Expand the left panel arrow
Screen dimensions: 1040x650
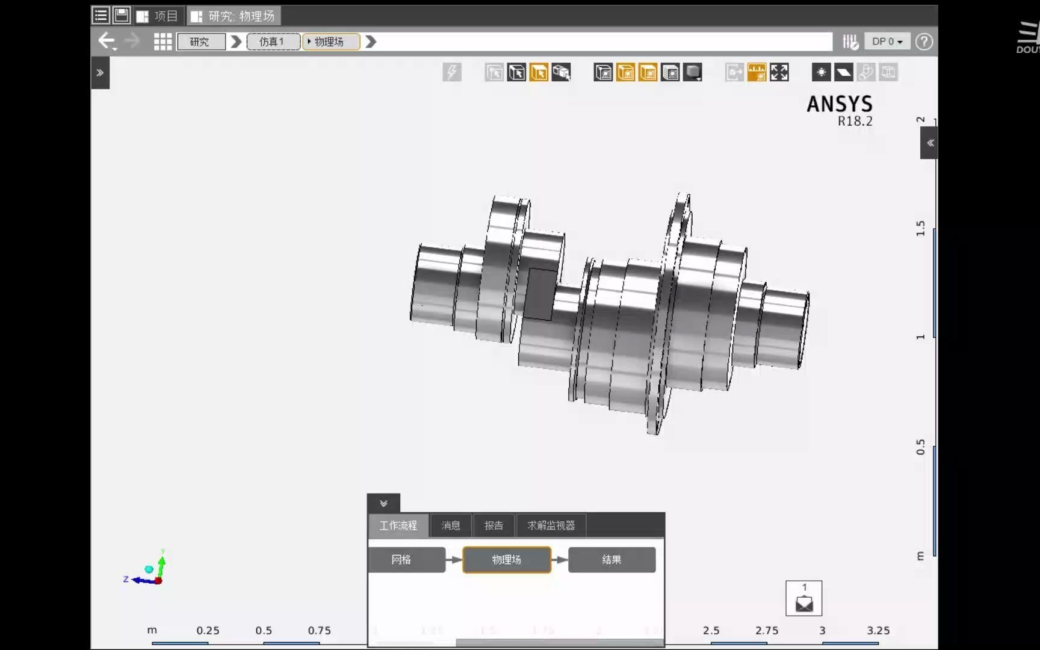(x=100, y=72)
